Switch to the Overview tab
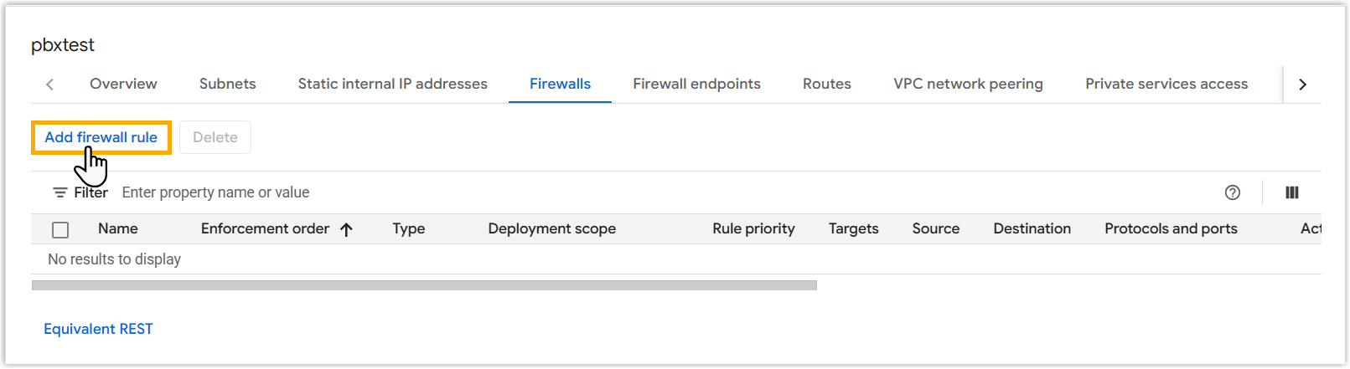The width and height of the screenshot is (1350, 369). (x=123, y=84)
